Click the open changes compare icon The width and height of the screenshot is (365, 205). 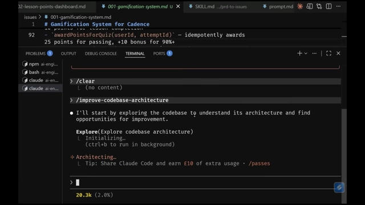tap(319, 6)
